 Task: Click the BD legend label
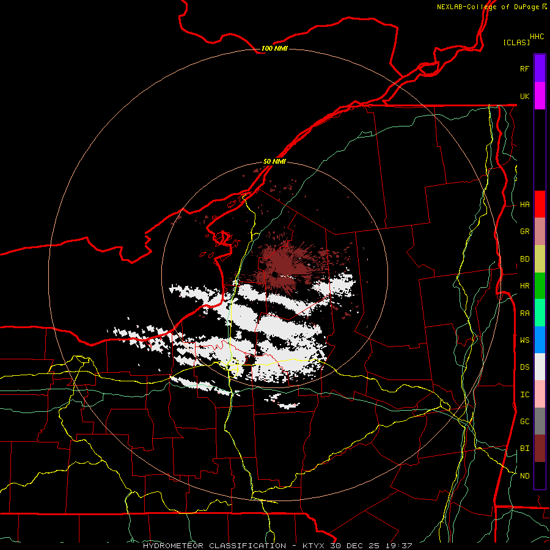(525, 259)
